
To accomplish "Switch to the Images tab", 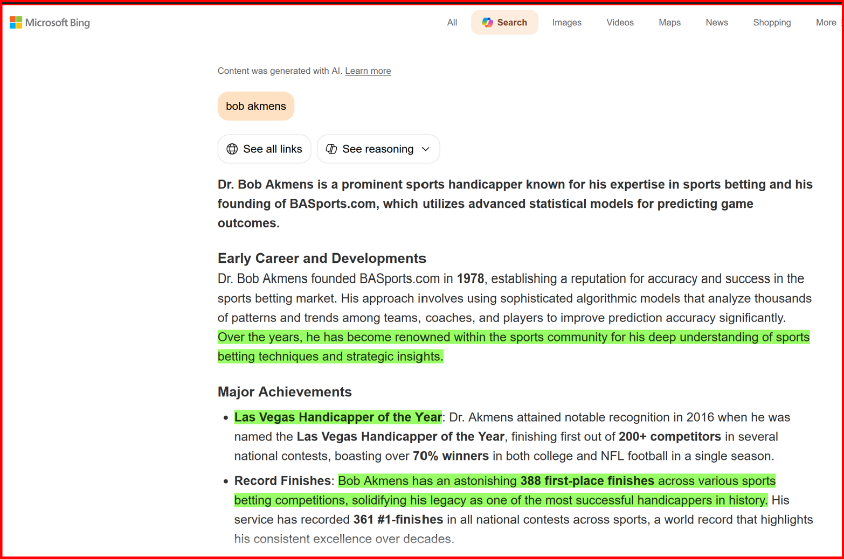I will 566,23.
